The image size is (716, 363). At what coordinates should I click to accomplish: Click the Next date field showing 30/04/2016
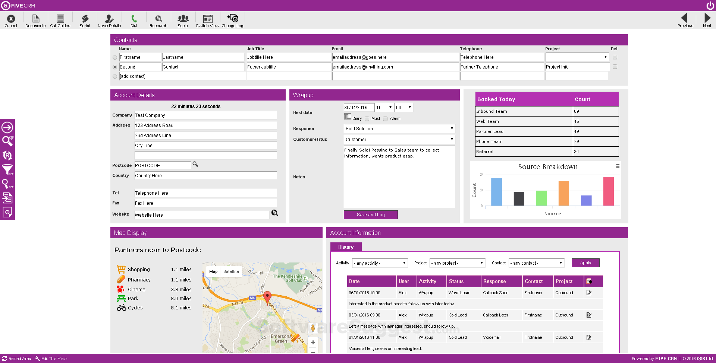(359, 107)
